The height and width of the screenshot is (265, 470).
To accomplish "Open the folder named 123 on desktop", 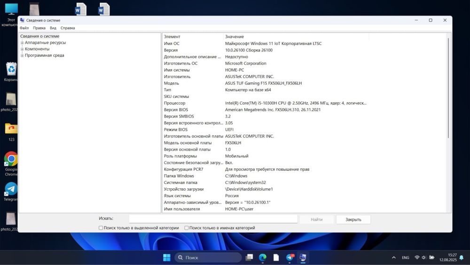I will (x=11, y=131).
